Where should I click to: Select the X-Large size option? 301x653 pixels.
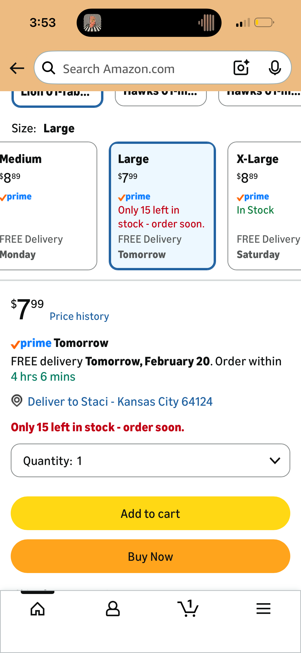pos(264,206)
